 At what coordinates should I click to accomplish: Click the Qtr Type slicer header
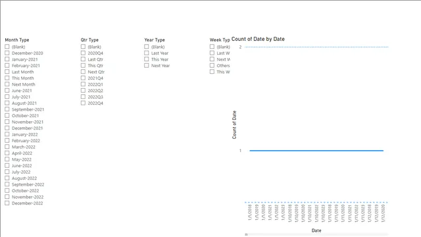(89, 39)
